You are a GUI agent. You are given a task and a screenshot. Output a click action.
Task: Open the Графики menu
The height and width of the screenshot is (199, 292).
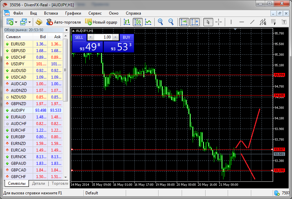coord(73,13)
